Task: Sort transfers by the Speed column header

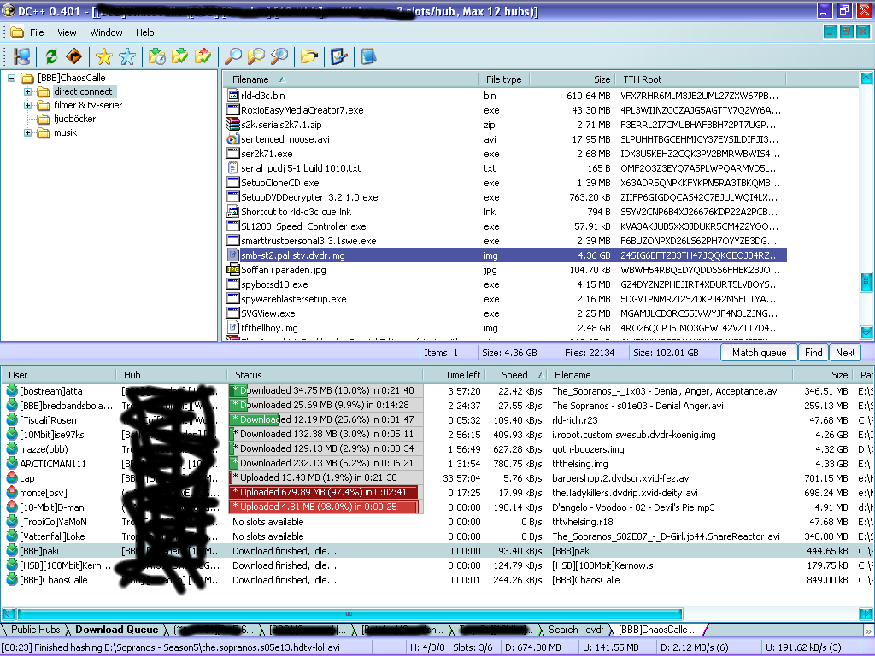Action: (x=514, y=375)
